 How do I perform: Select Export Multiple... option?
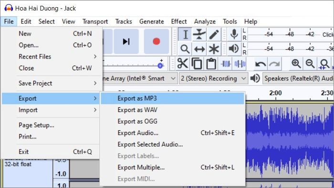click(x=173, y=167)
